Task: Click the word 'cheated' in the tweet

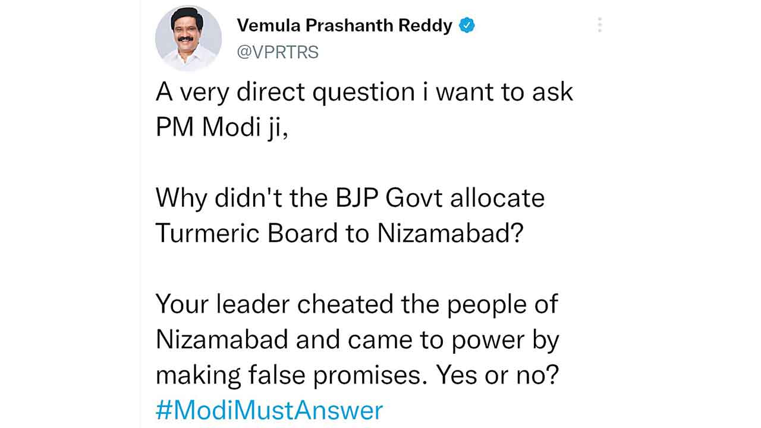Action: point(345,304)
